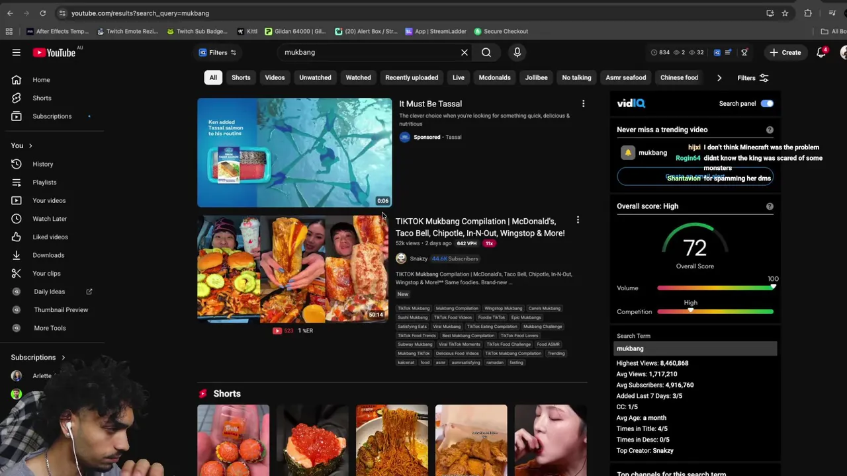Expand the You section chevron
This screenshot has width=847, height=476.
click(x=30, y=146)
